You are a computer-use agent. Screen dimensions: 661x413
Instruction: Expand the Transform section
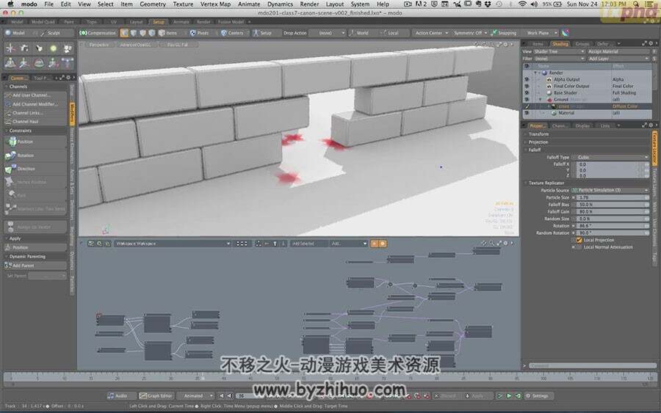point(538,134)
